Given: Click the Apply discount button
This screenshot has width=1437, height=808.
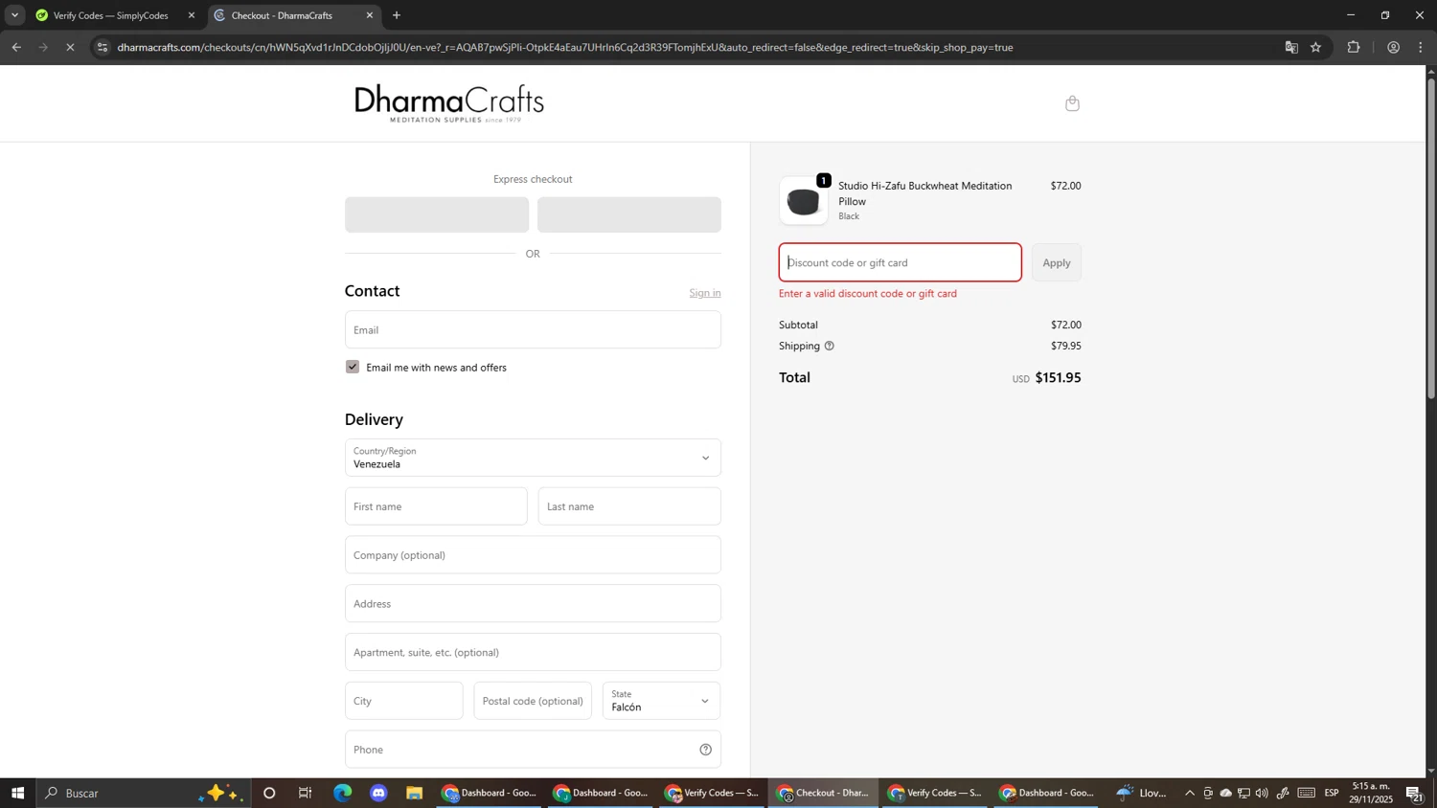Looking at the screenshot, I should coord(1057,262).
